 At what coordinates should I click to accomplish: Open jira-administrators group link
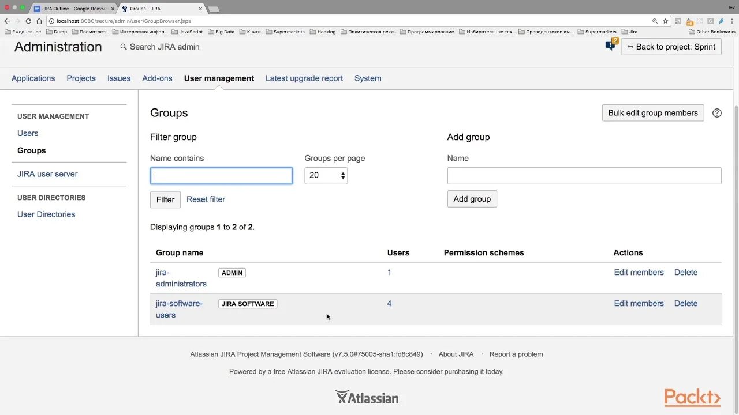click(x=181, y=278)
